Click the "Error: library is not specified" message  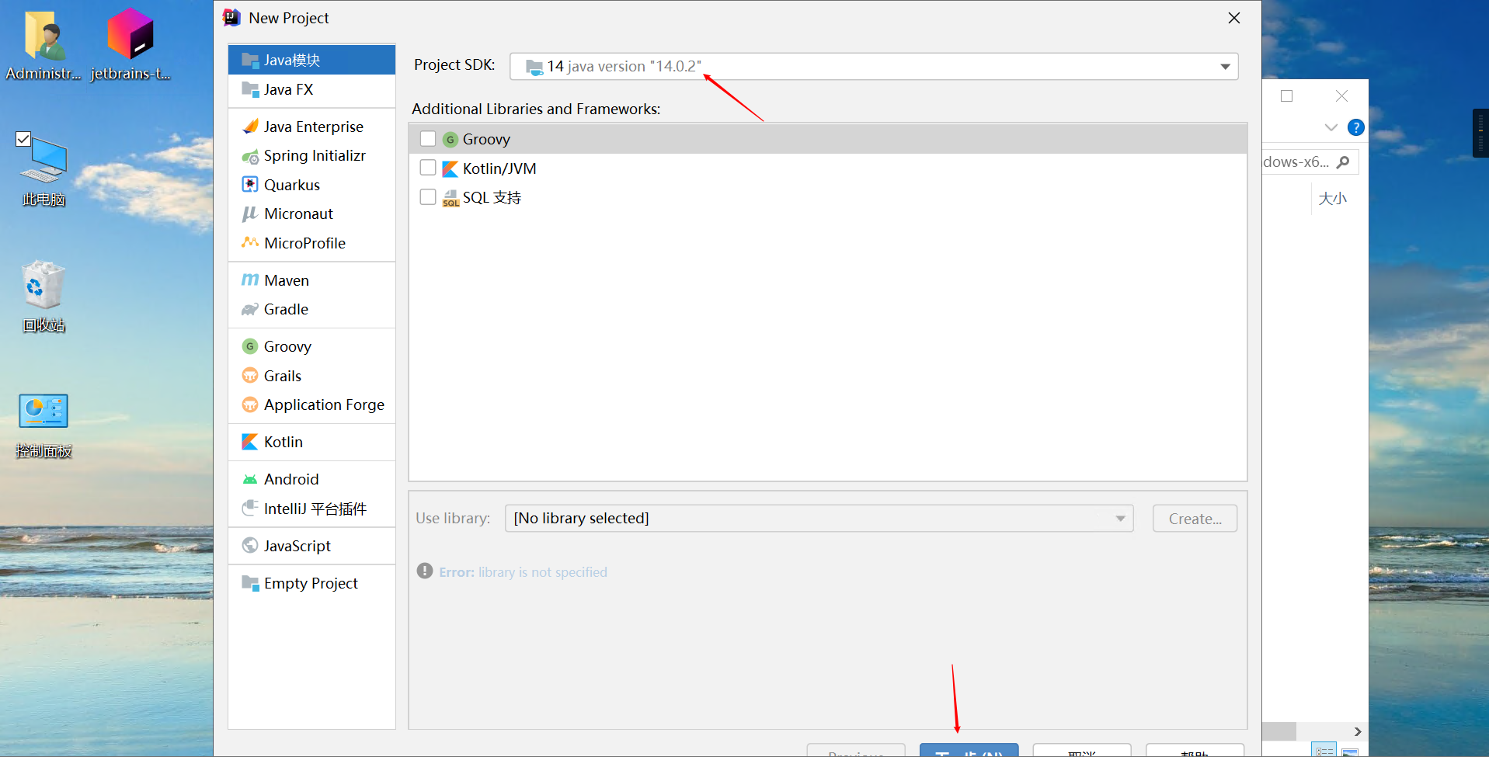pyautogui.click(x=523, y=572)
